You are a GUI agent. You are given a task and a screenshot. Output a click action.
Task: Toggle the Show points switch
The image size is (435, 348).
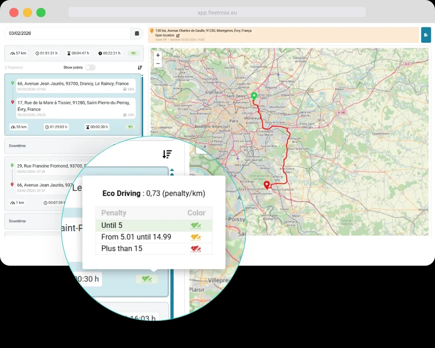click(90, 67)
